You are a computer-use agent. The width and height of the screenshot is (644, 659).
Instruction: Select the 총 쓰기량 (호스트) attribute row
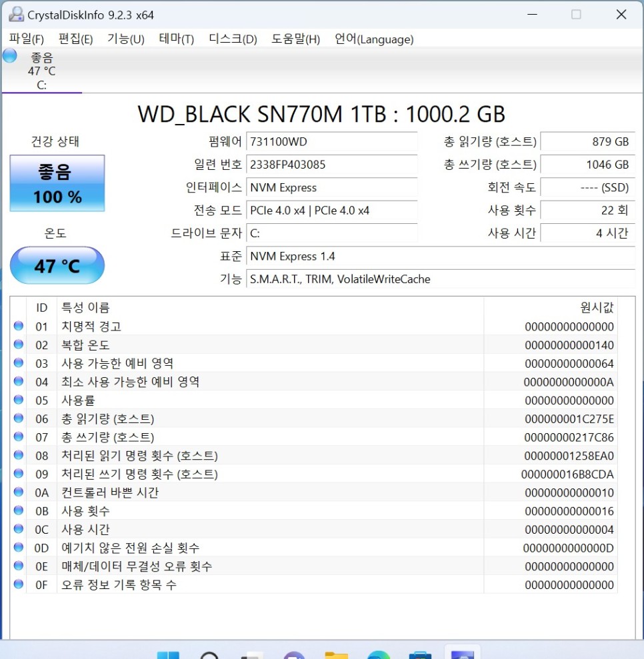pos(267,437)
